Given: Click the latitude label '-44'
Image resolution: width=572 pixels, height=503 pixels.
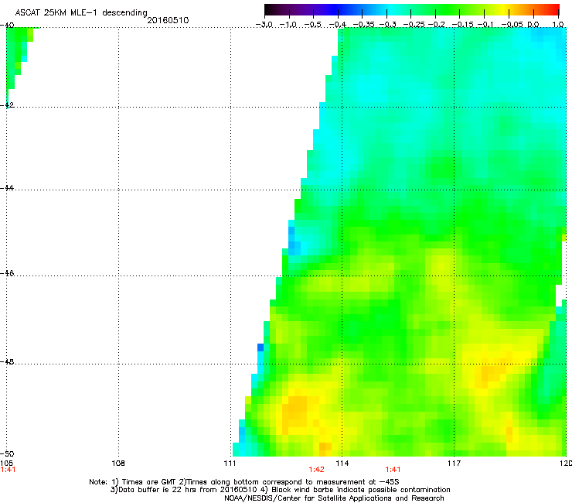Looking at the screenshot, I should tap(7, 188).
